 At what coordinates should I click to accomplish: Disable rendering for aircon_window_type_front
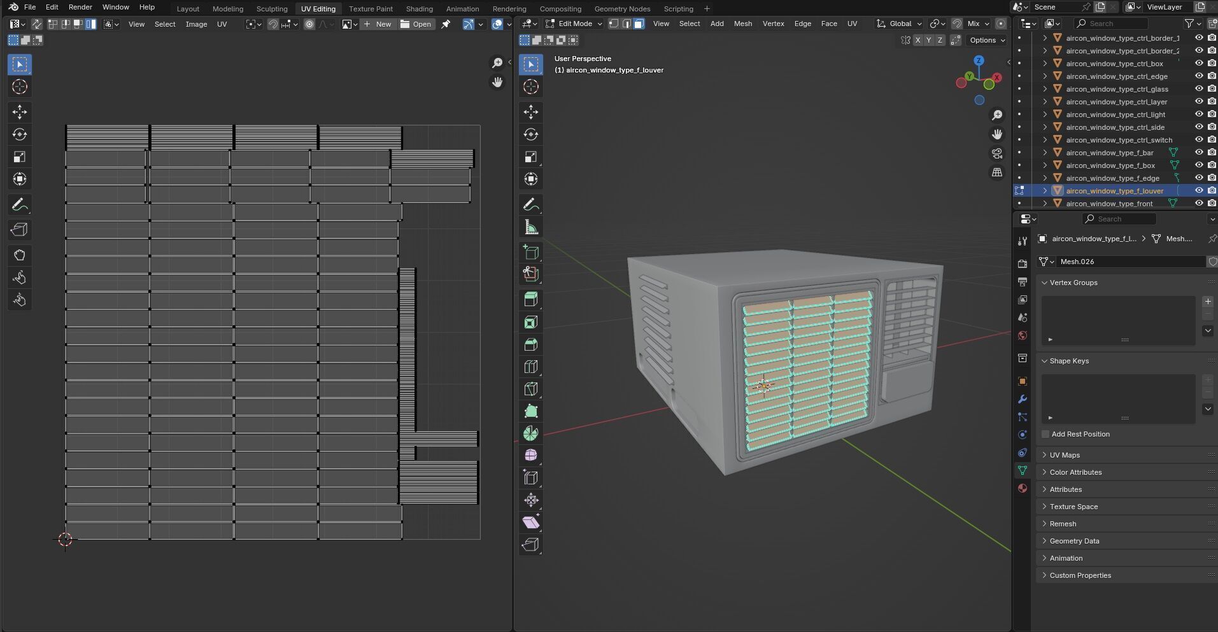click(x=1212, y=204)
